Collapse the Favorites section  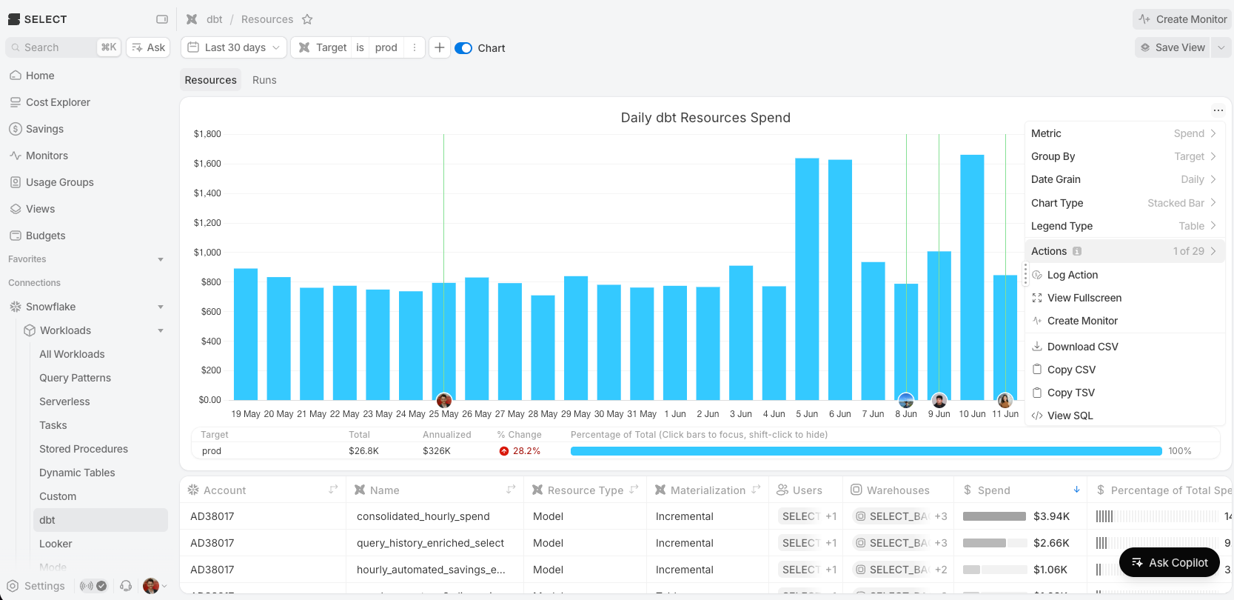click(x=161, y=259)
